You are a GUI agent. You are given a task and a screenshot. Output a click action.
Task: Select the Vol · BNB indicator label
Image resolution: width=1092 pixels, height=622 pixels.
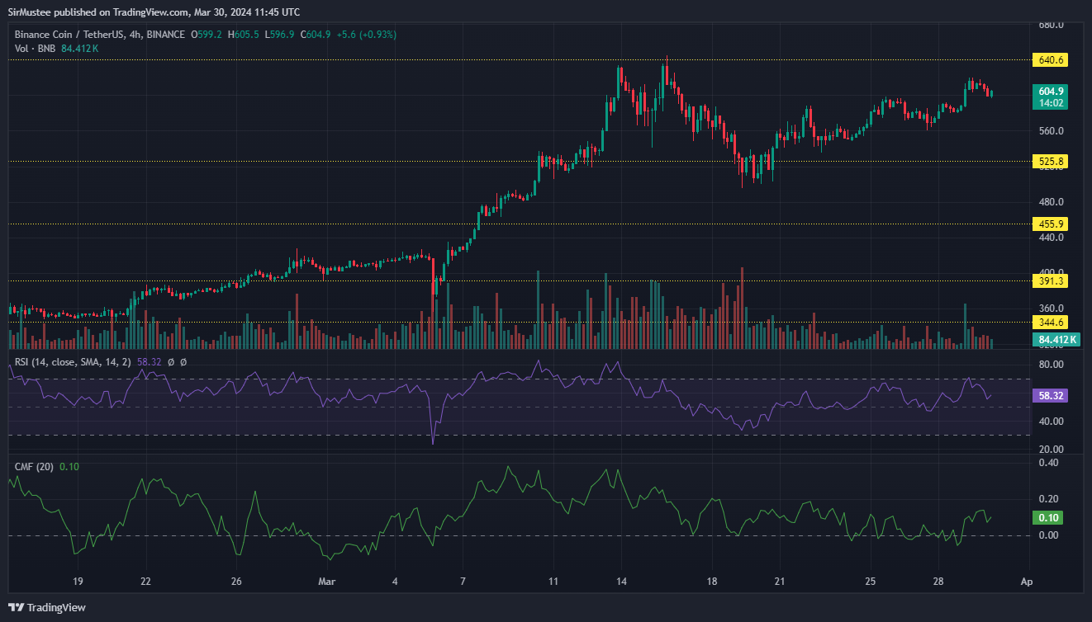point(36,49)
